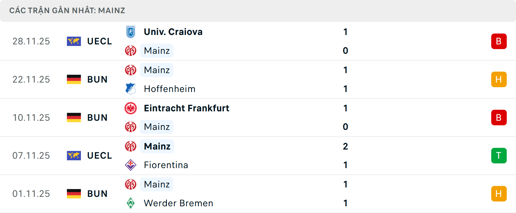
Task: Open the Werder Bremen team link
Action: pyautogui.click(x=178, y=203)
